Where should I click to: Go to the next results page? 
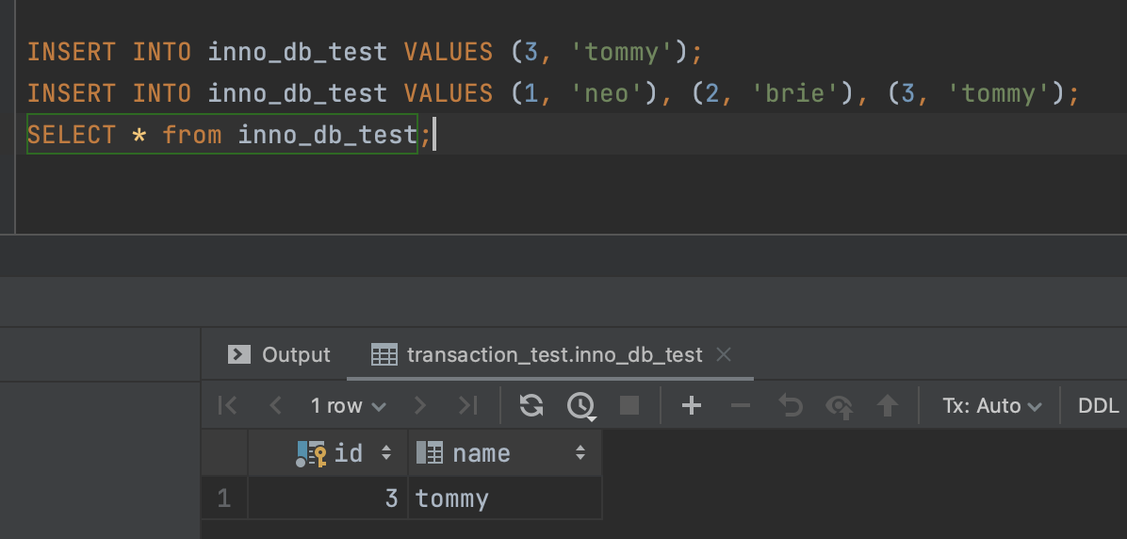(420, 405)
